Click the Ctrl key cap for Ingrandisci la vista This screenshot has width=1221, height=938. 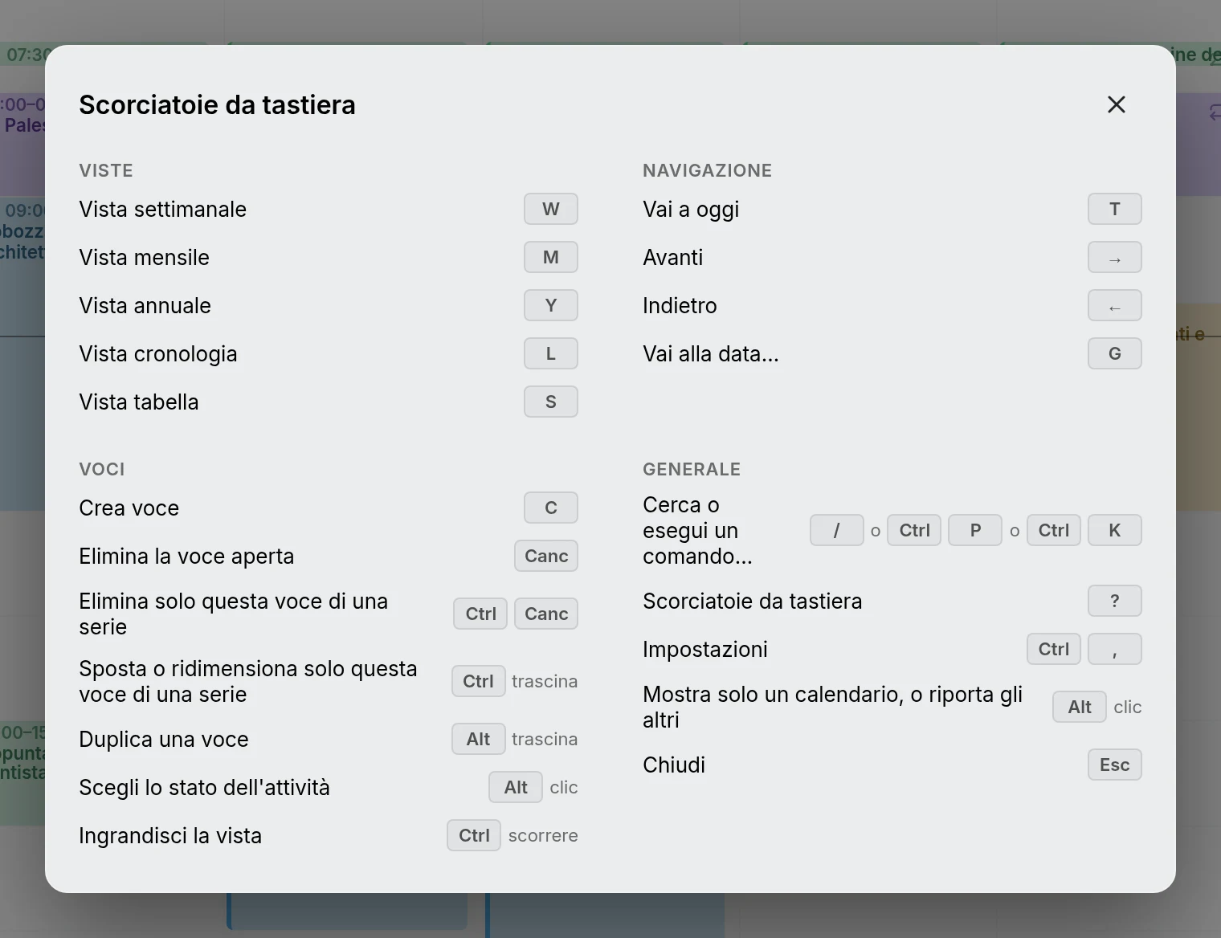click(x=474, y=835)
